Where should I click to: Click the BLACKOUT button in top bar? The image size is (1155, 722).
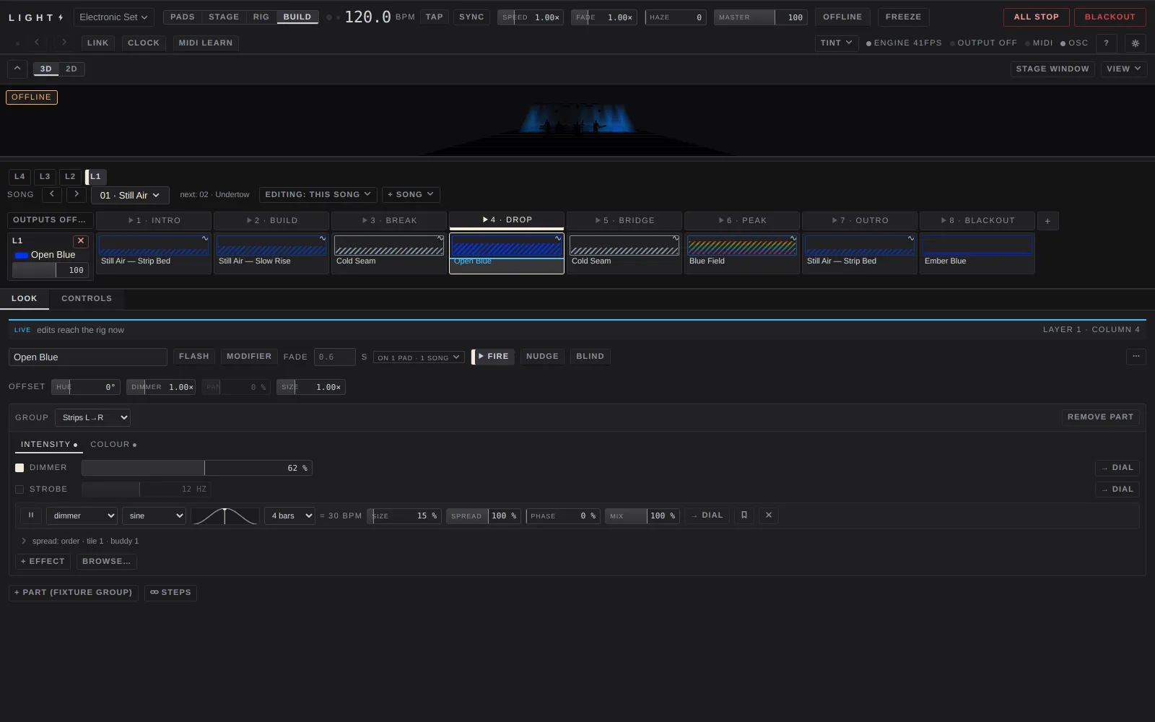click(1110, 17)
